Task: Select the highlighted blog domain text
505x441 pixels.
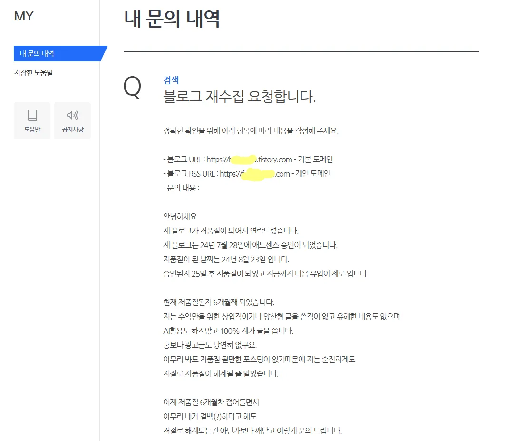Action: 246,159
